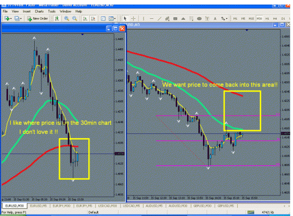Click the Templates icon
This screenshot has height=216, width=293.
[111, 18]
